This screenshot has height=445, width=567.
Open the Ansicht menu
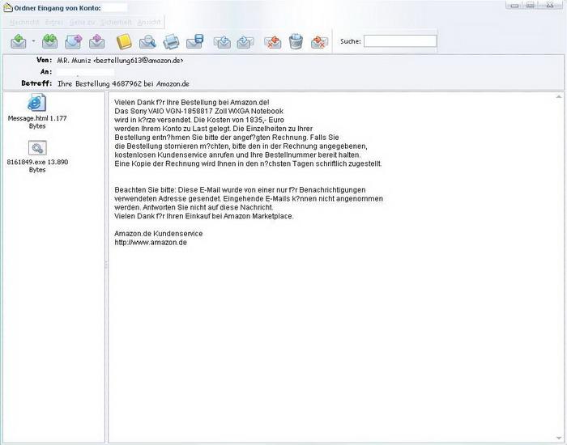(x=148, y=23)
